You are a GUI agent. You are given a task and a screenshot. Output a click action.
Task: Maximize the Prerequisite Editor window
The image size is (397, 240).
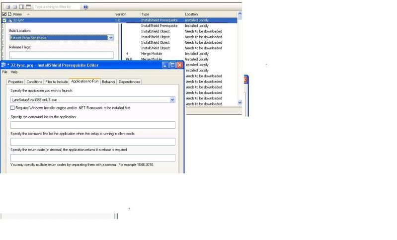click(172, 65)
